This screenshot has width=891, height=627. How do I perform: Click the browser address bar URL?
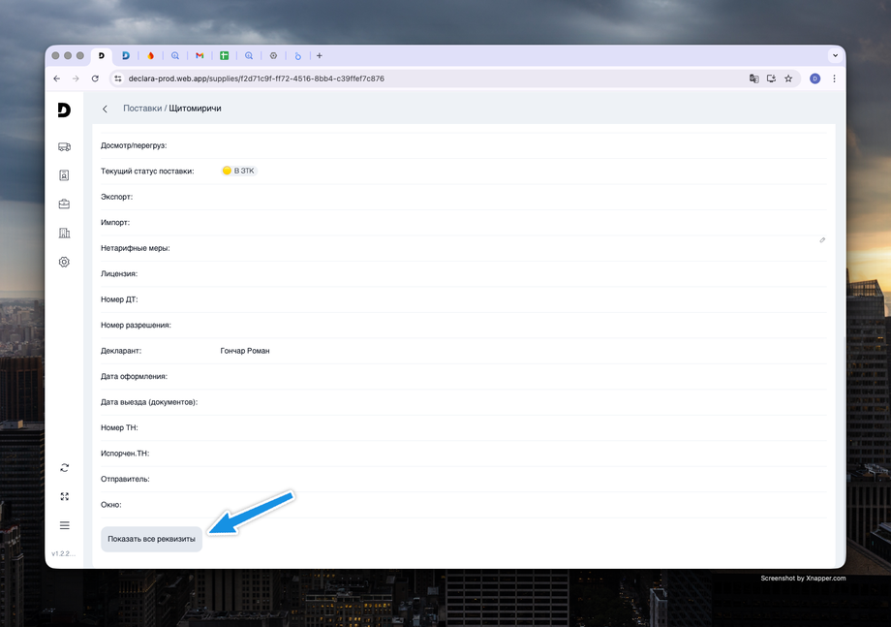coord(257,78)
